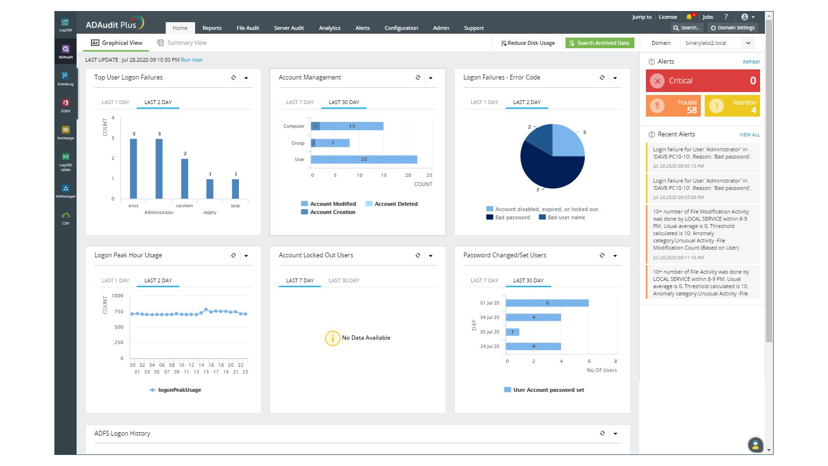Open EventLog sidebar icon

[x=66, y=79]
